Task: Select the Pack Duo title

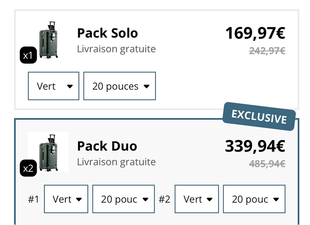Action: click(x=107, y=146)
